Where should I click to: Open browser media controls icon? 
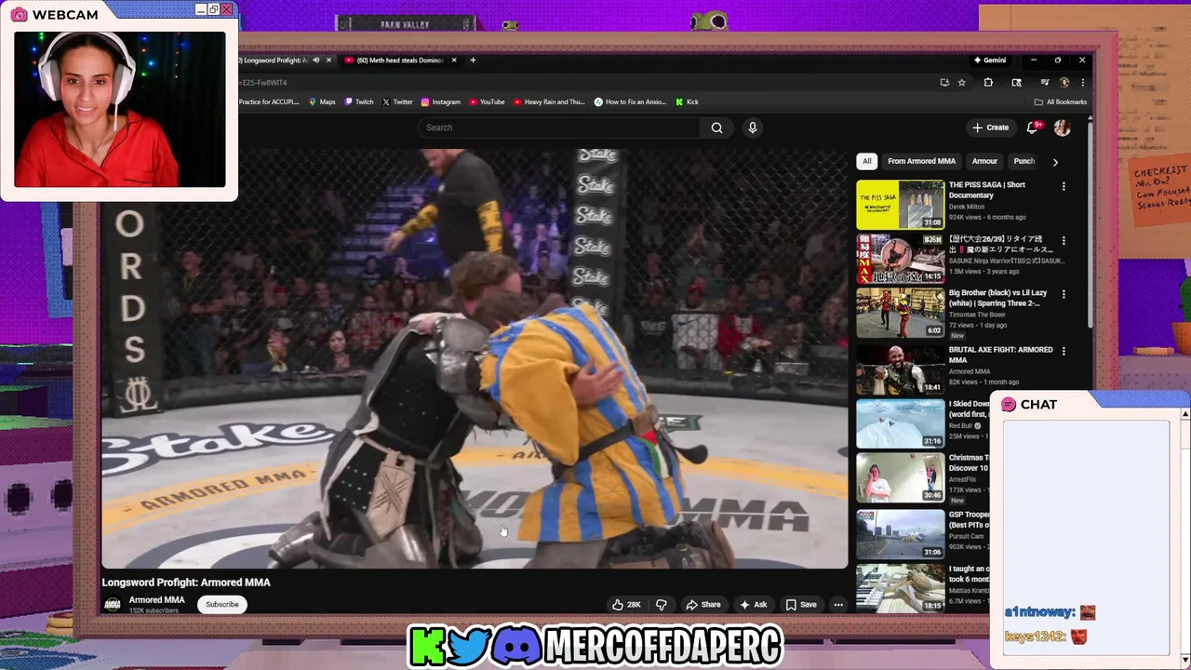(1044, 83)
